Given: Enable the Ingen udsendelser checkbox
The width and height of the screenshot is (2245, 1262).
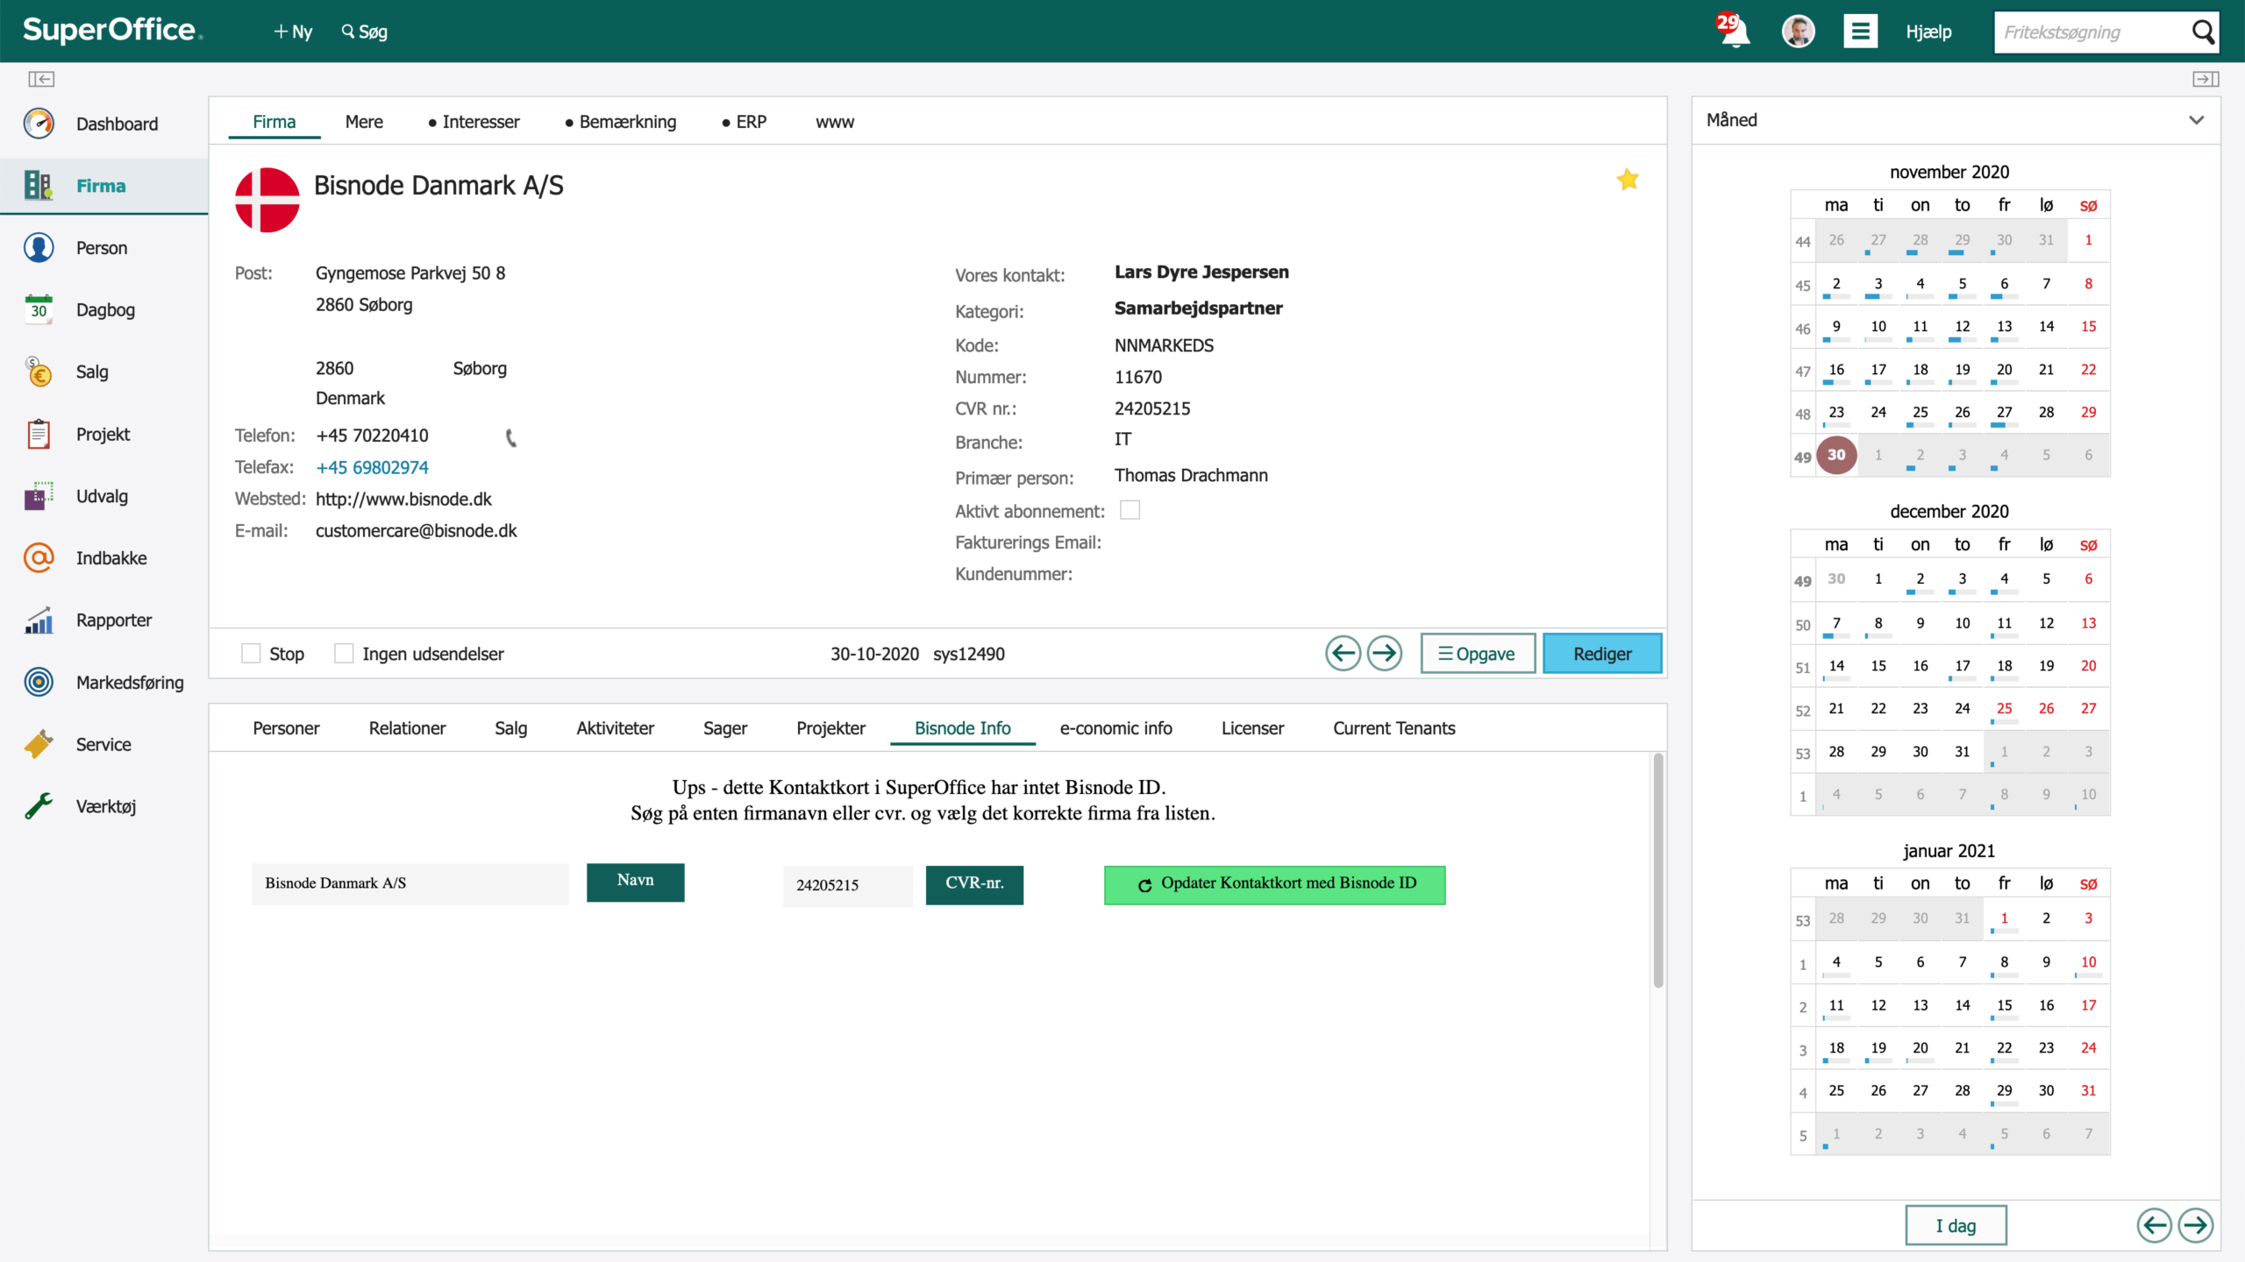Looking at the screenshot, I should click(344, 653).
